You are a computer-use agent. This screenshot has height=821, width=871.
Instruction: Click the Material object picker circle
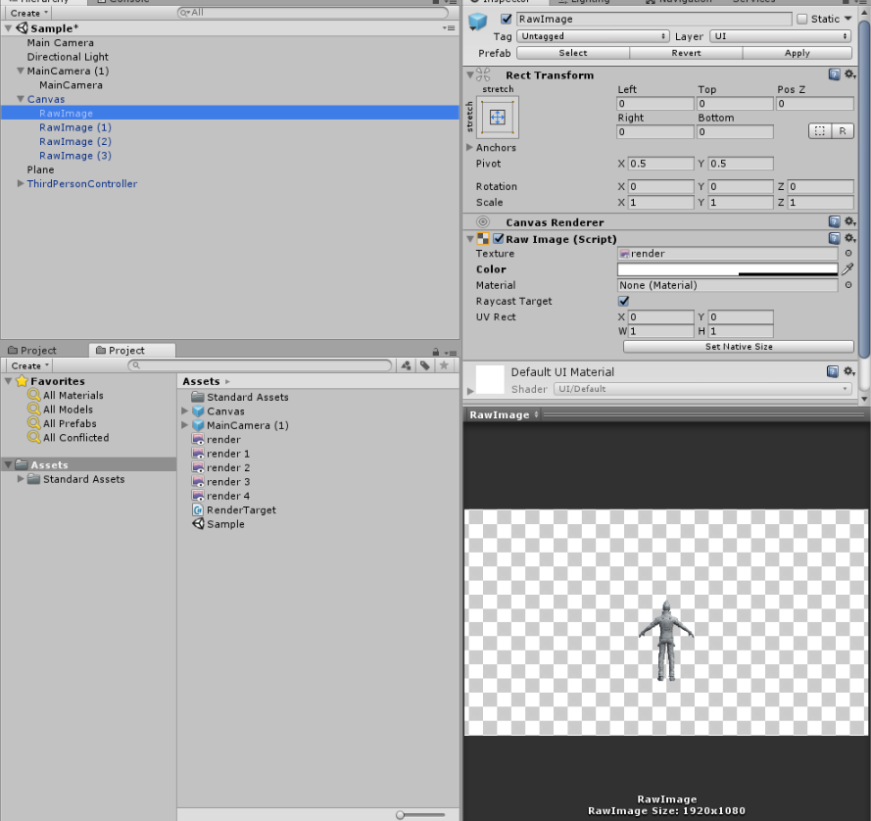[848, 285]
